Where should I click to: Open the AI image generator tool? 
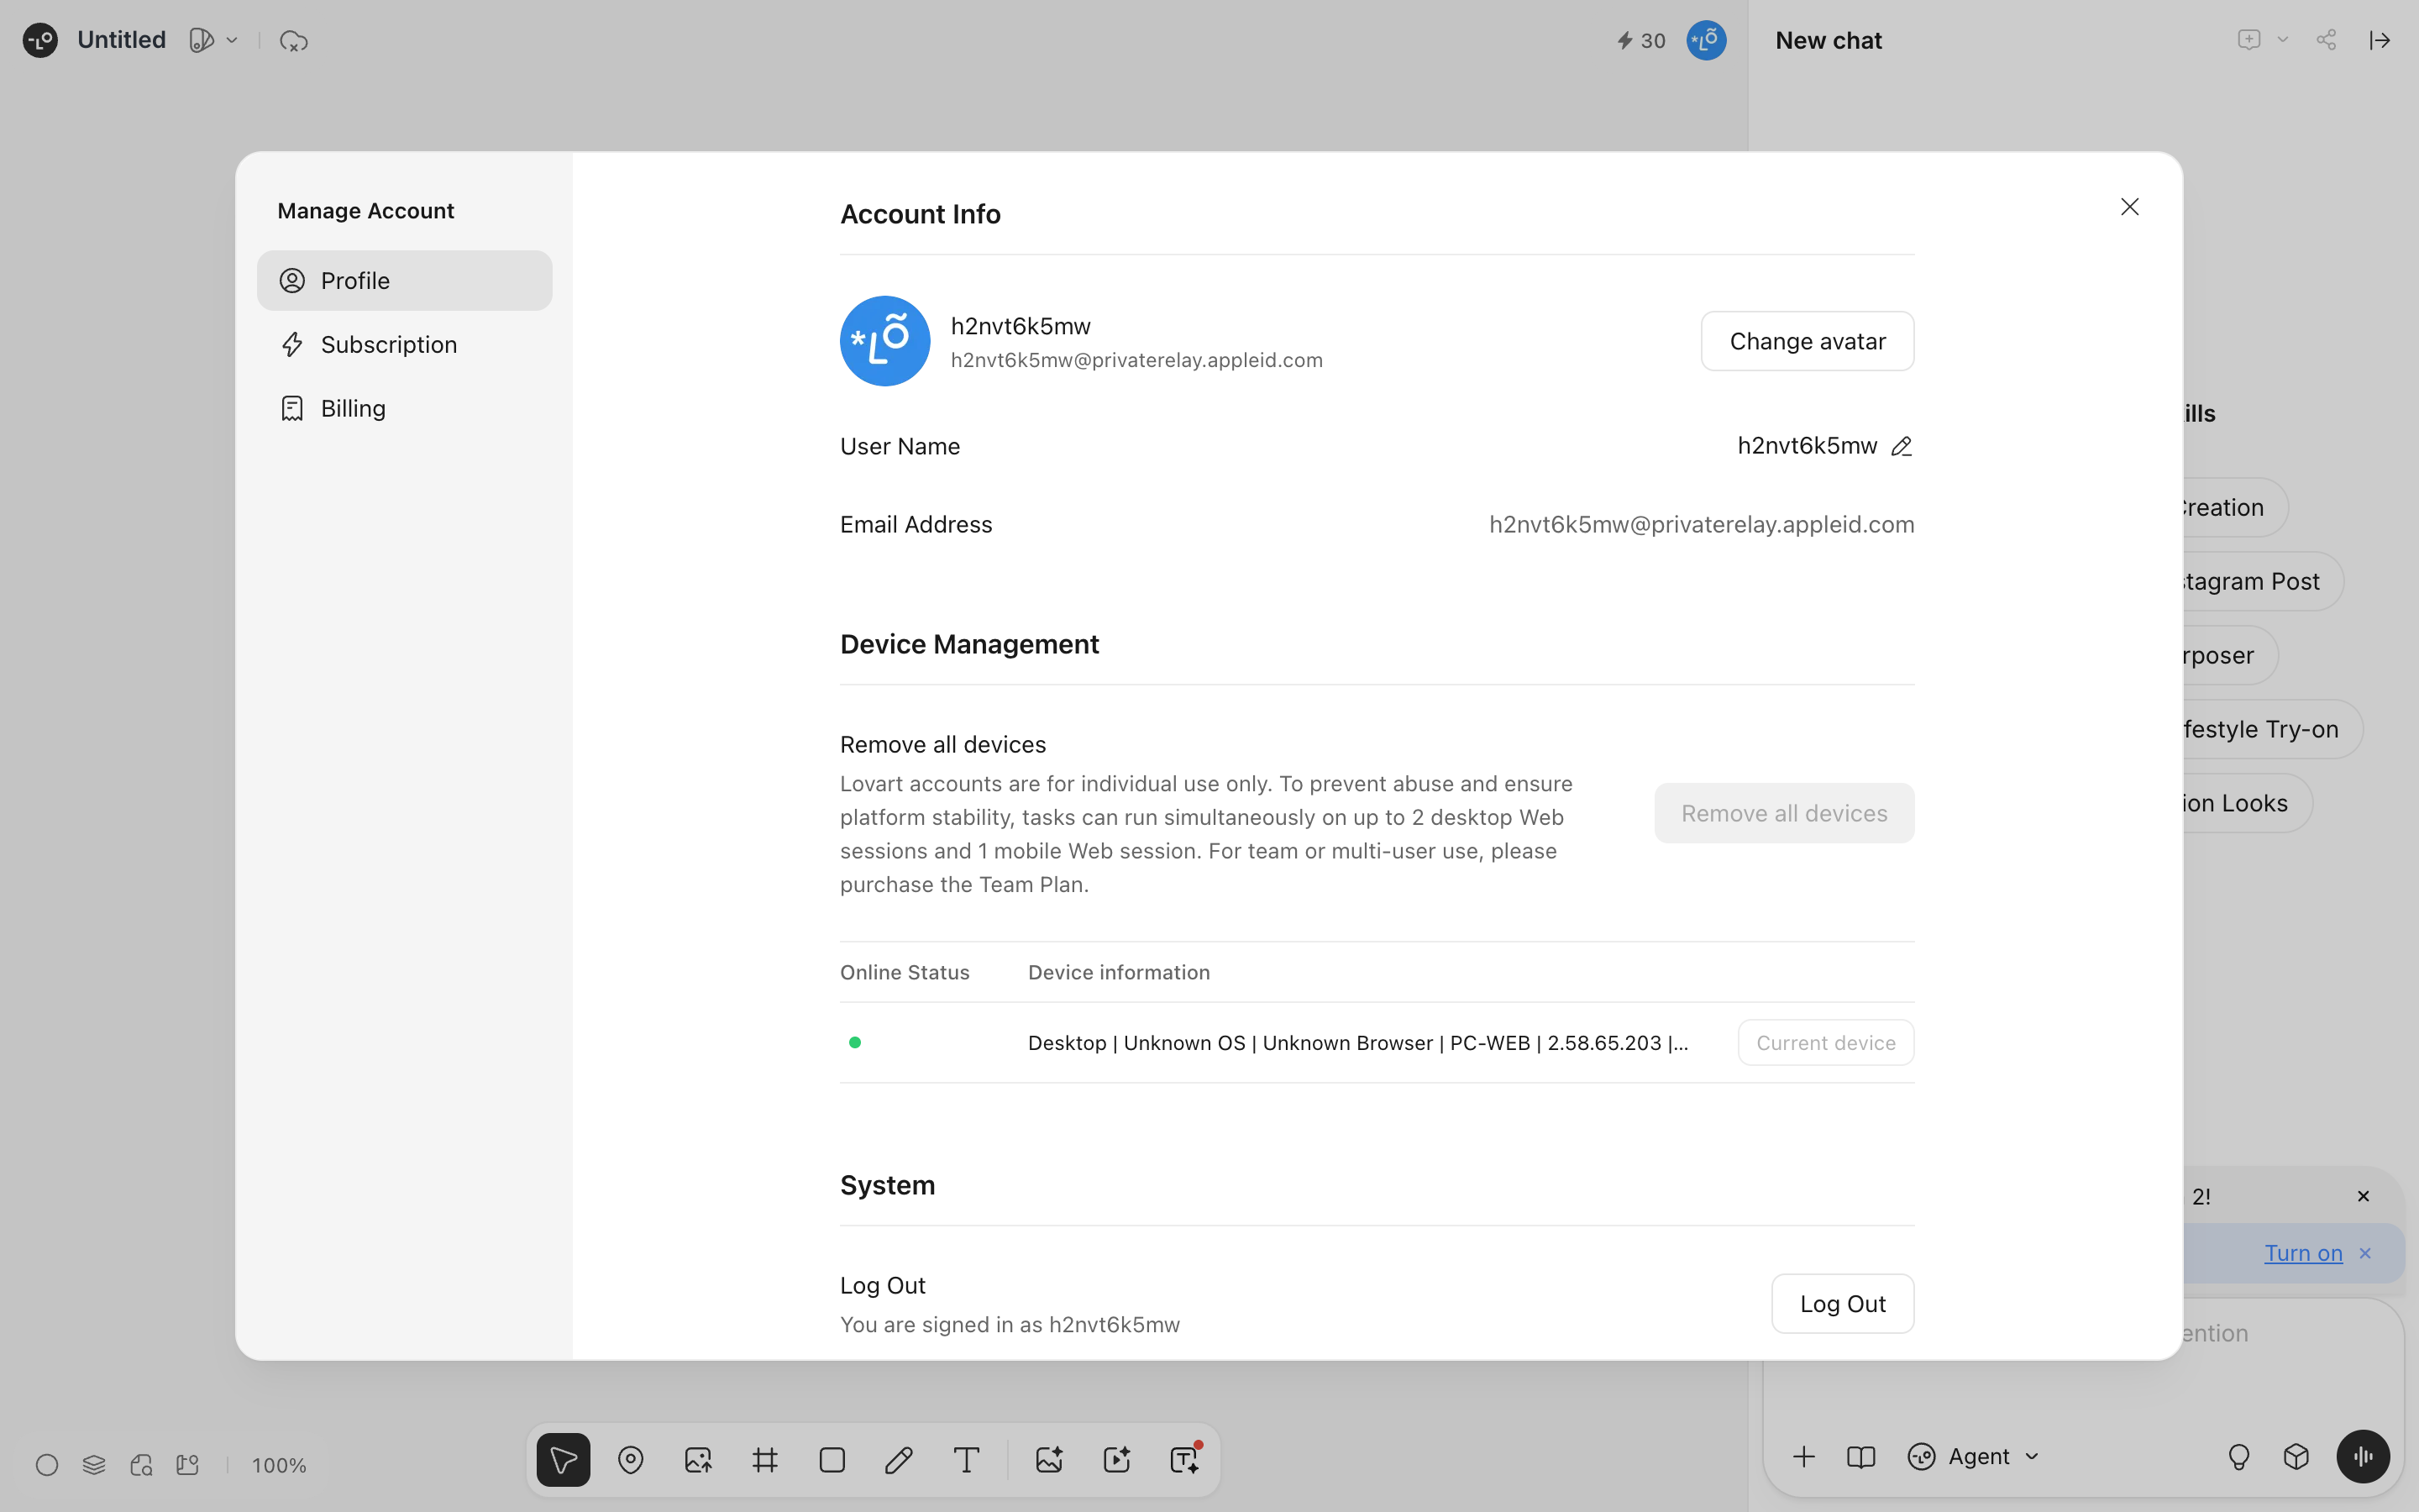tap(1048, 1460)
